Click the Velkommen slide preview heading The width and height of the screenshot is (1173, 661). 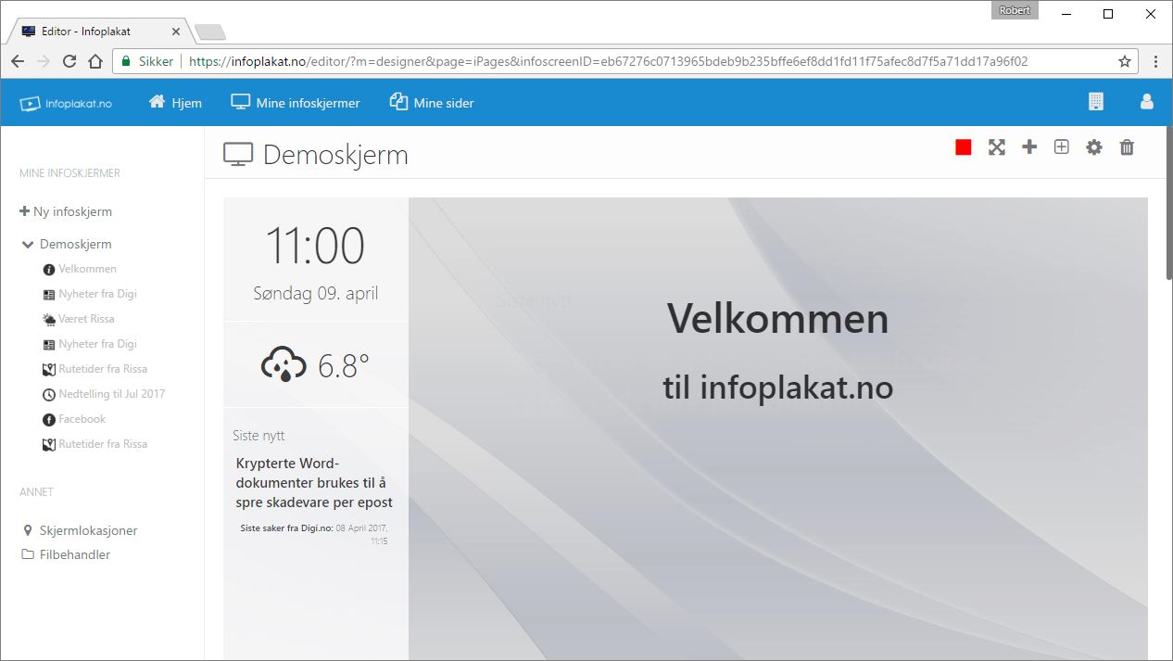[x=778, y=319]
